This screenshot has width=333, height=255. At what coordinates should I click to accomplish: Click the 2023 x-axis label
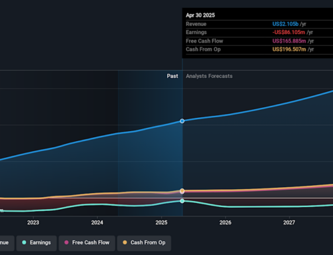coord(33,222)
